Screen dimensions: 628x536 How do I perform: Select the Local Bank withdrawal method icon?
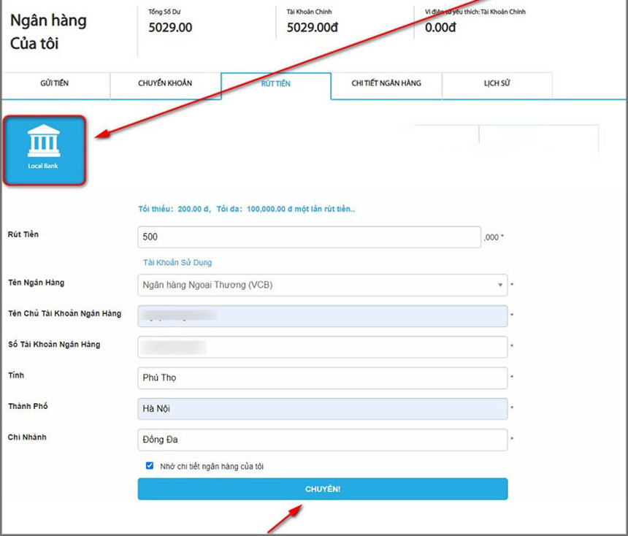point(45,149)
